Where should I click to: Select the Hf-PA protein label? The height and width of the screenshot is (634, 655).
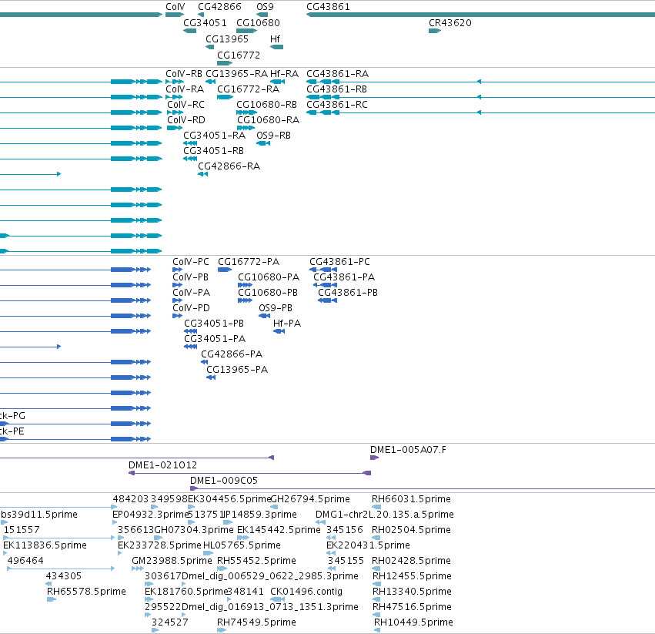point(287,324)
